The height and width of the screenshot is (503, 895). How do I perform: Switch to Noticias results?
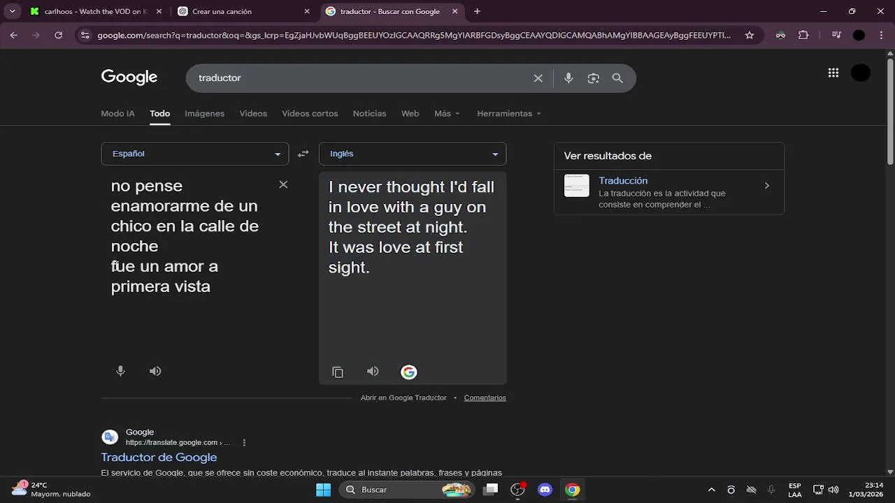click(x=369, y=113)
